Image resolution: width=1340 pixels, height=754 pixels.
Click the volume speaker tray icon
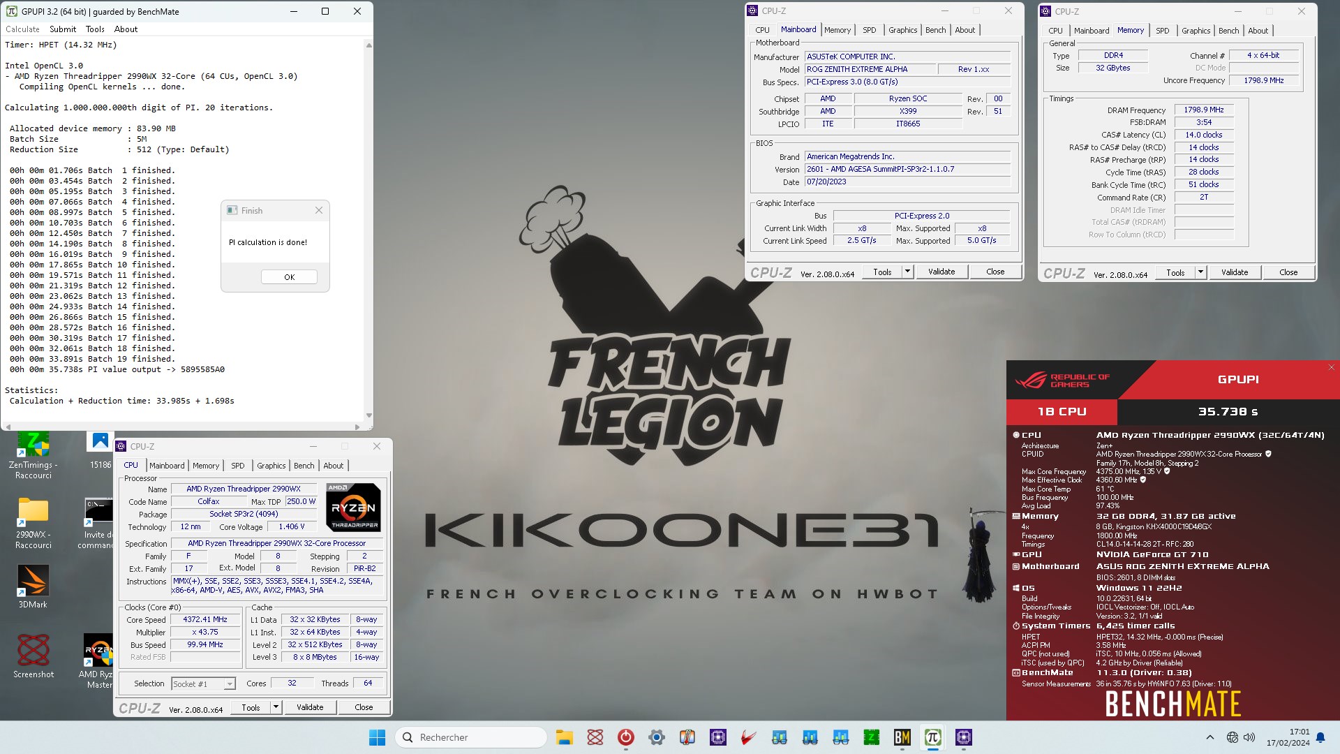point(1249,737)
